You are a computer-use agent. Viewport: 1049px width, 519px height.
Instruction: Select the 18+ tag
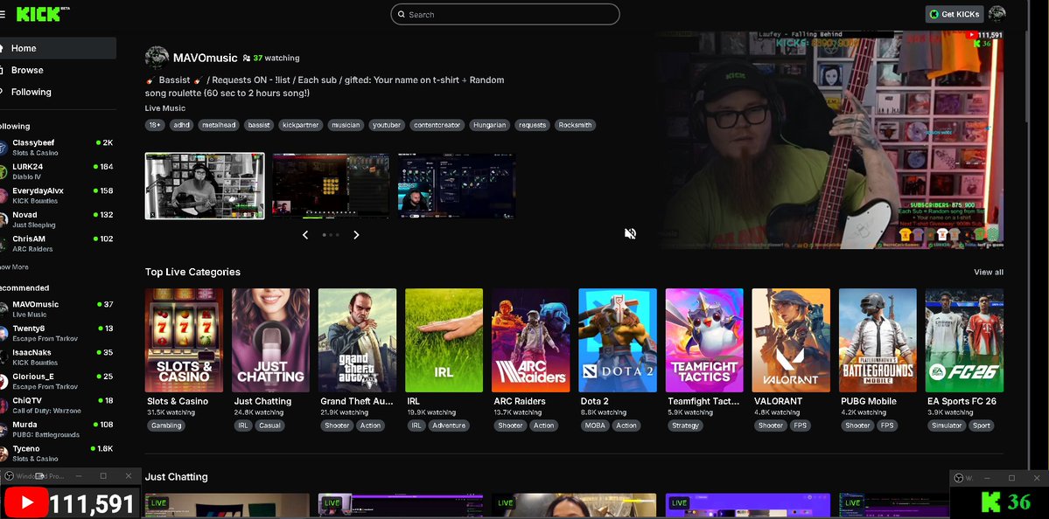155,125
